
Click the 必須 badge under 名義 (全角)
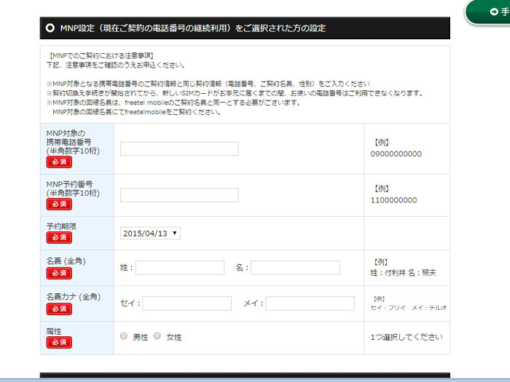pyautogui.click(x=59, y=273)
